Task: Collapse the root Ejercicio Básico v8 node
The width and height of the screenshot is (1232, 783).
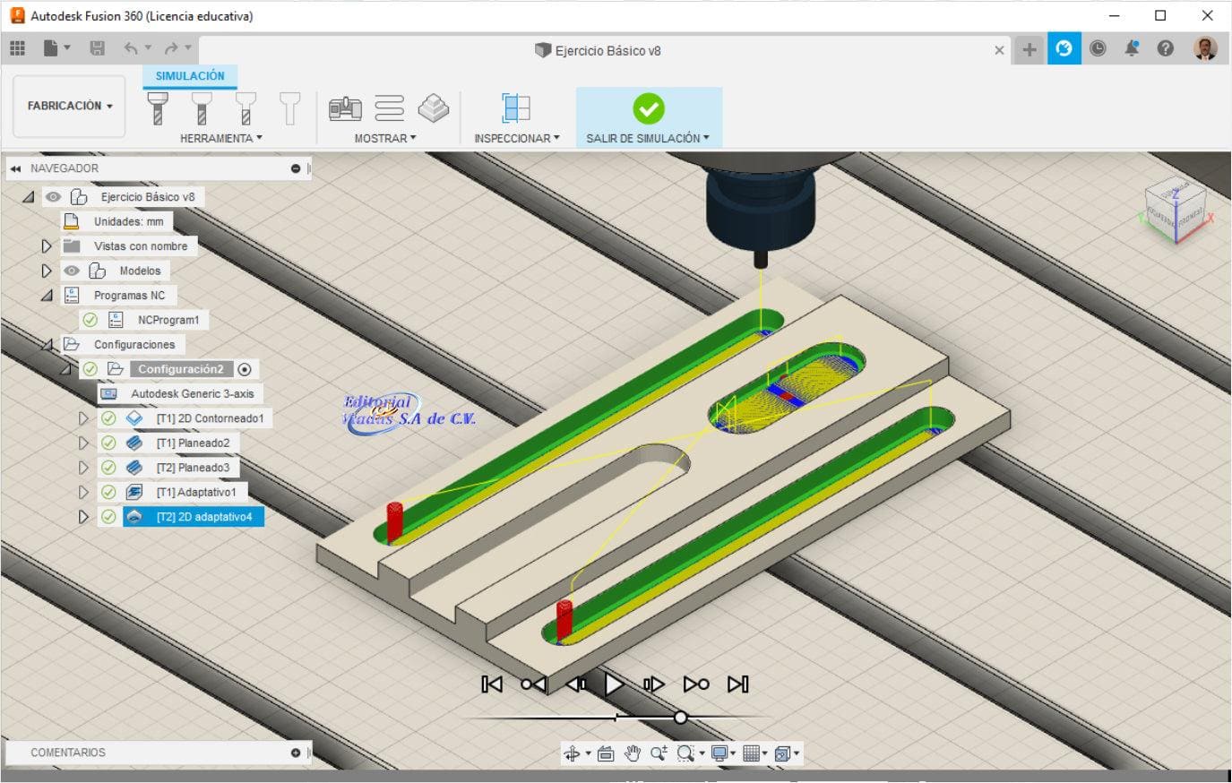Action: tap(29, 197)
